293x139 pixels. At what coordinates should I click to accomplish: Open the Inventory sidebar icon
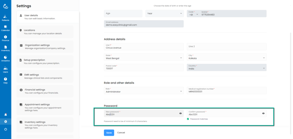(x=5, y=48)
